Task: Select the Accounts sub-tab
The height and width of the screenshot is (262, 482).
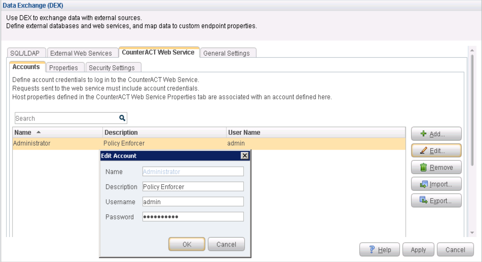Action: [28, 67]
